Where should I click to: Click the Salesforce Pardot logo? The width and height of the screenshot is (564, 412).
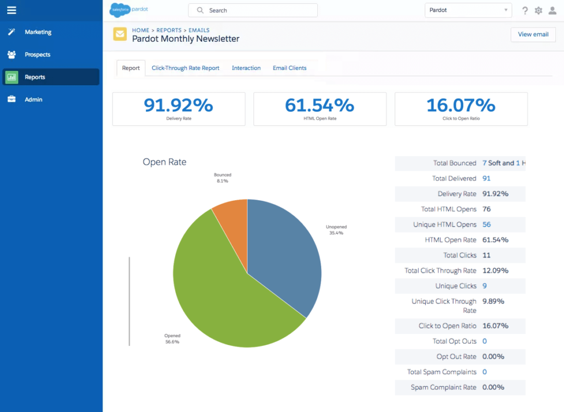[129, 10]
